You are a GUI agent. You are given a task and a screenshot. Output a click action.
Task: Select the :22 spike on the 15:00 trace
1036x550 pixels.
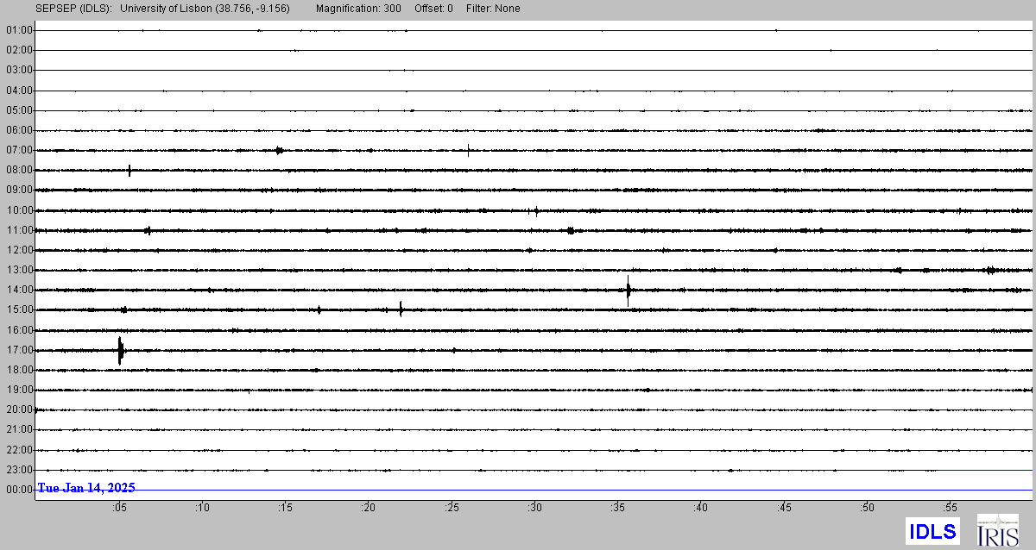click(401, 309)
